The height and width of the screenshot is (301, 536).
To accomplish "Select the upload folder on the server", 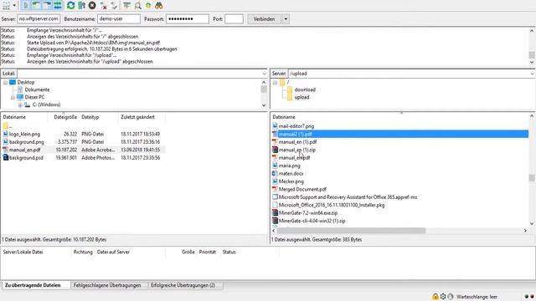I will tap(301, 97).
